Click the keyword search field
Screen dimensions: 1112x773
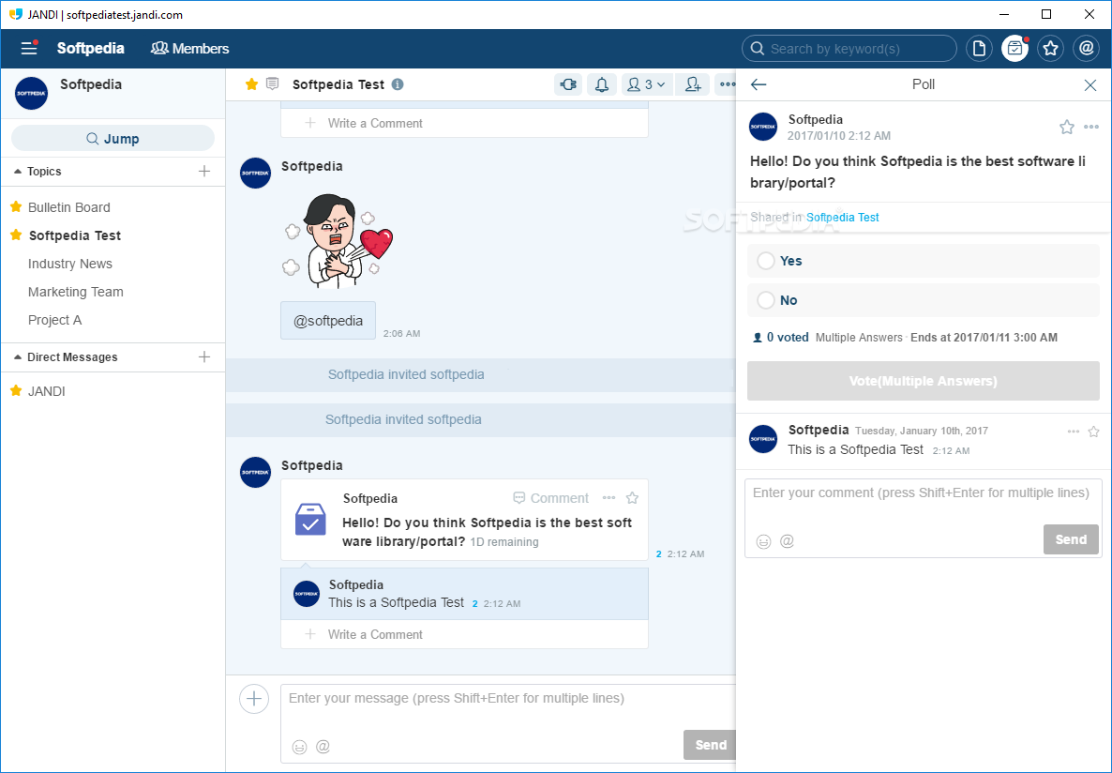(849, 48)
